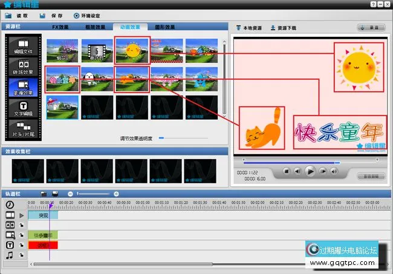This screenshot has height=274, width=393.
Task: Click the 片头/片尾 intro-outro sidebar icon
Action: (23, 129)
